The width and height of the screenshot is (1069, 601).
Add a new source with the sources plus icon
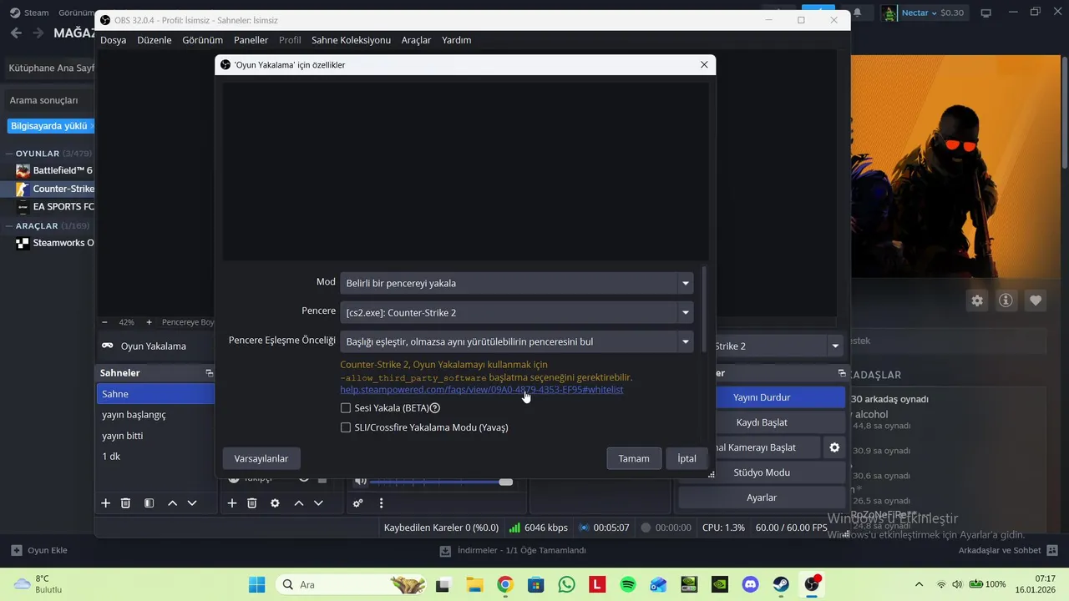coord(231,503)
